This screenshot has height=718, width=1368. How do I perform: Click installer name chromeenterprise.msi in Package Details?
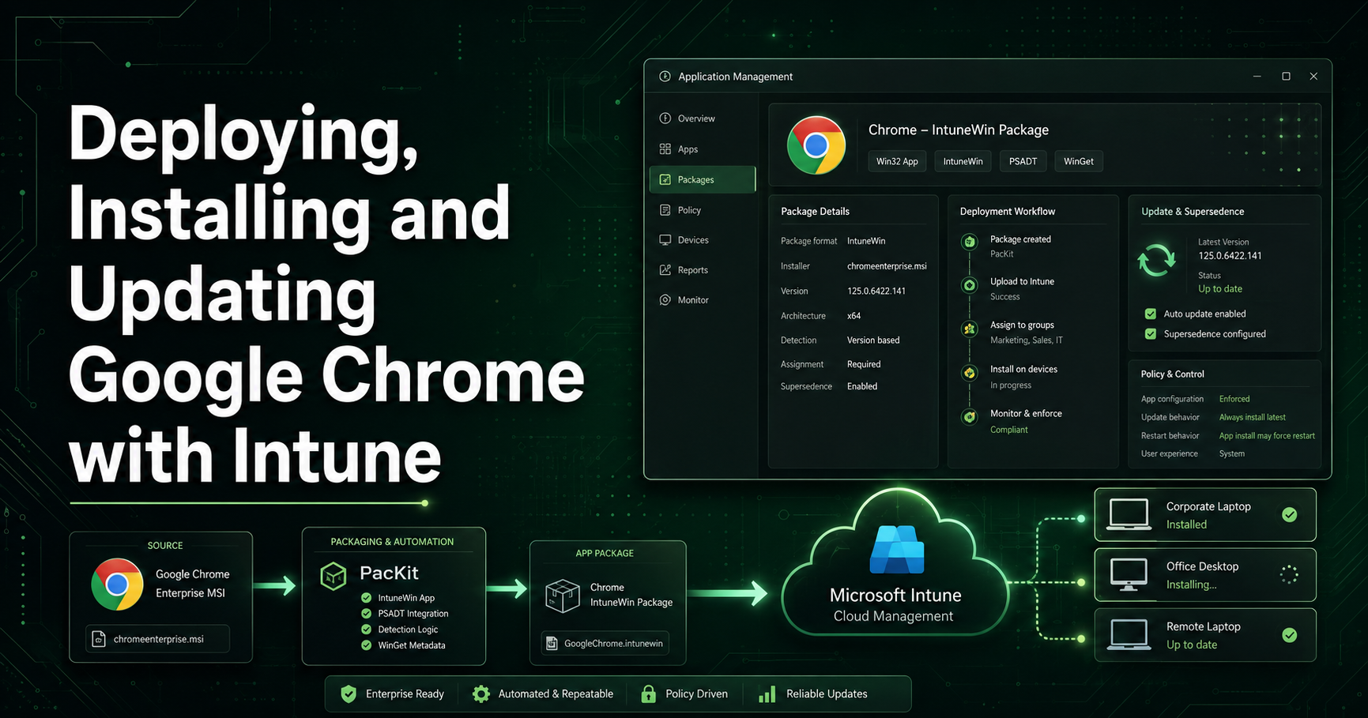tap(887, 266)
